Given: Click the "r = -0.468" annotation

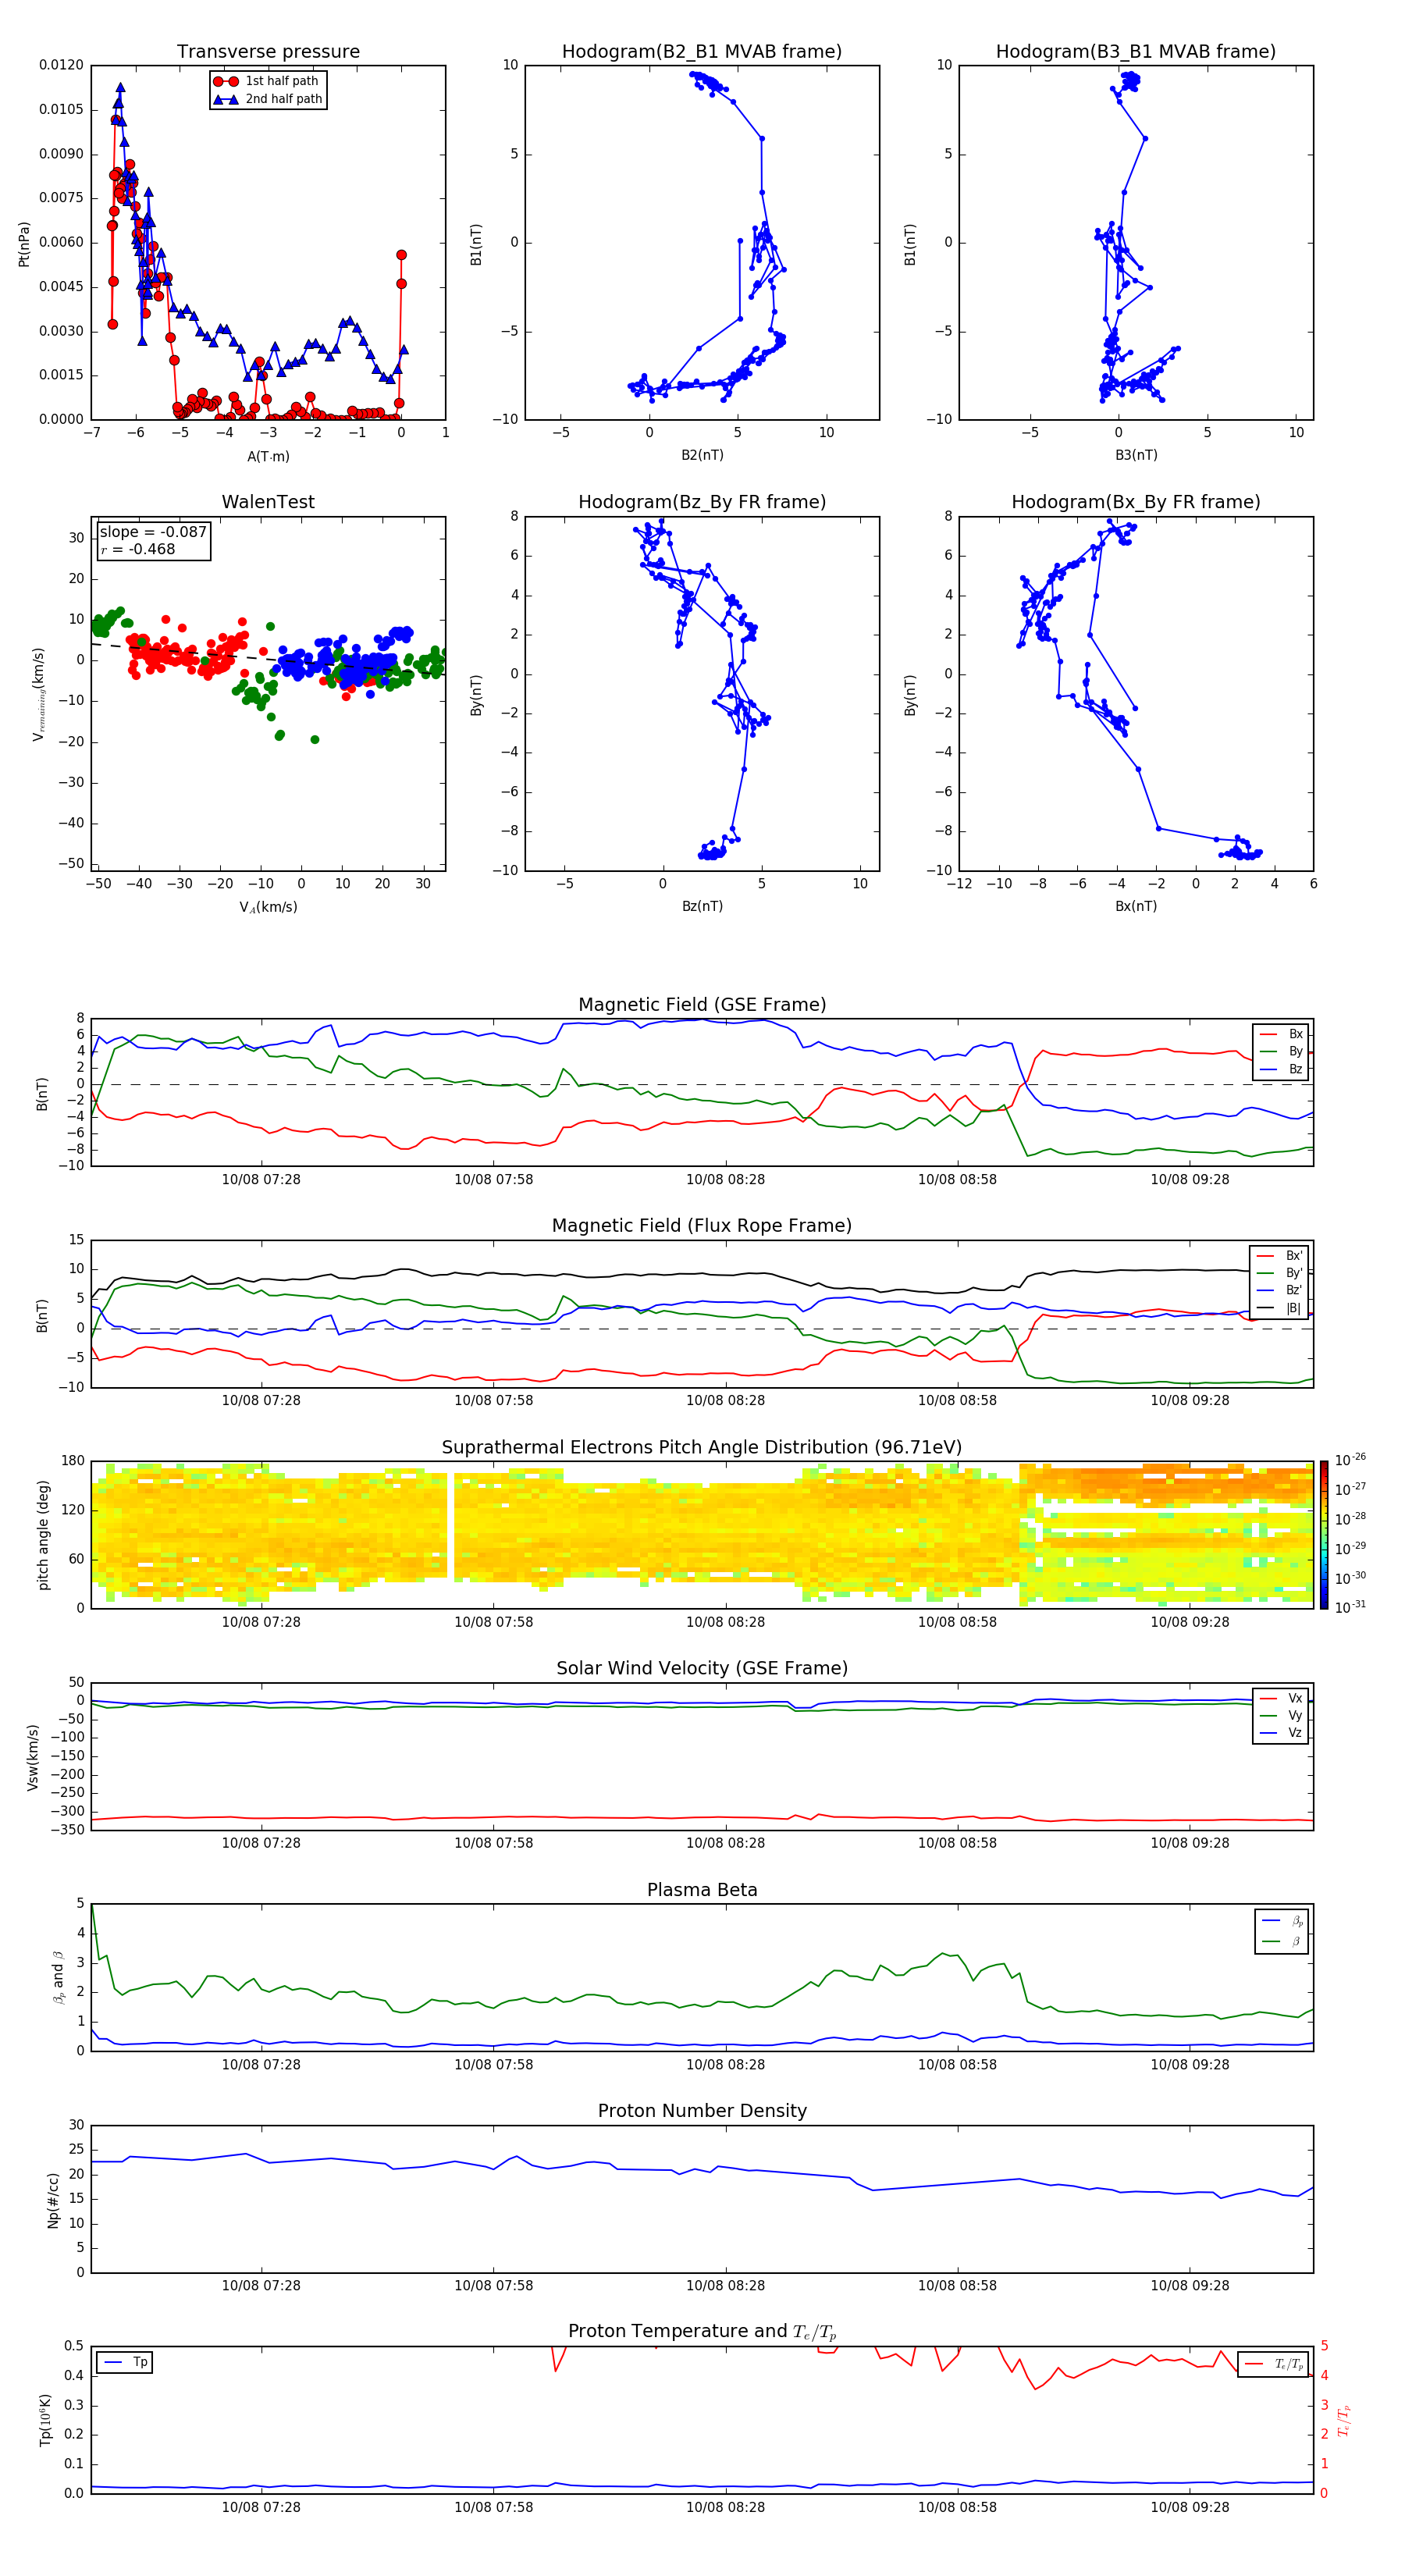Looking at the screenshot, I should 138,549.
